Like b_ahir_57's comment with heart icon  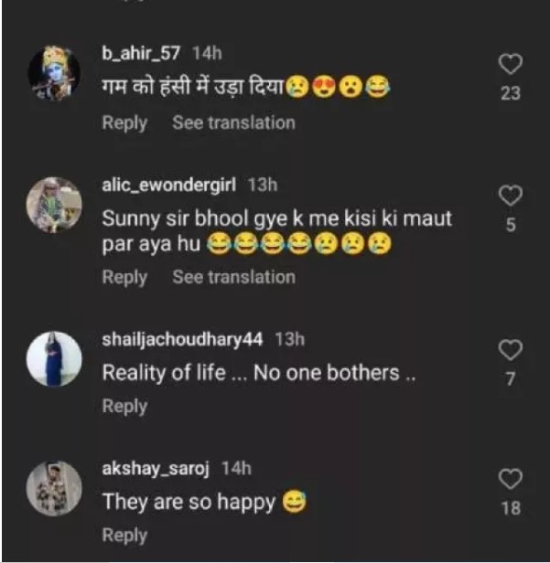click(512, 64)
